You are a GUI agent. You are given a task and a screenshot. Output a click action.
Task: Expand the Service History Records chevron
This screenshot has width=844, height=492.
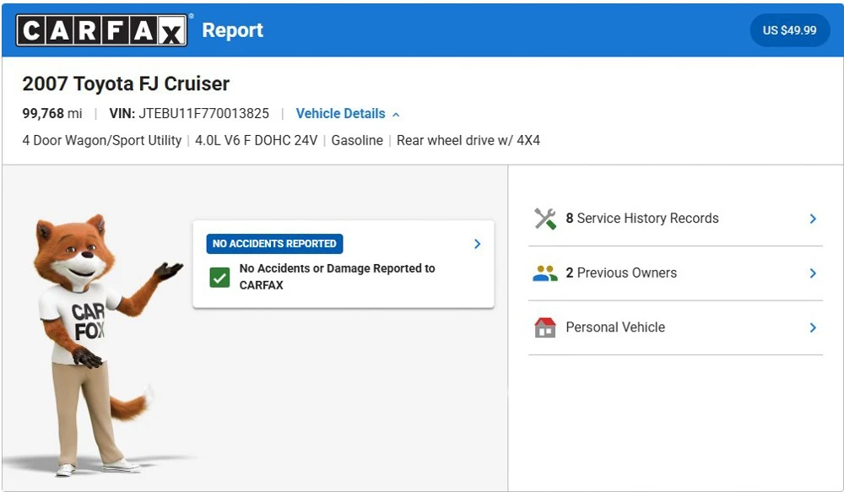813,219
